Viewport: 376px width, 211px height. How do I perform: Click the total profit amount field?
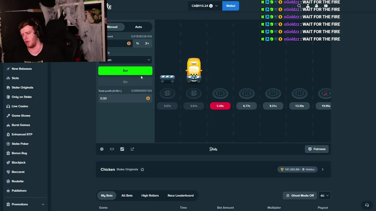[125, 98]
